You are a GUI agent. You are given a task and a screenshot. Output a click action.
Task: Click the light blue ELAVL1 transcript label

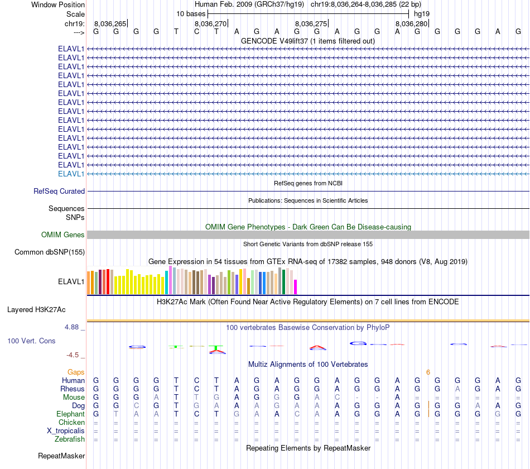71,174
